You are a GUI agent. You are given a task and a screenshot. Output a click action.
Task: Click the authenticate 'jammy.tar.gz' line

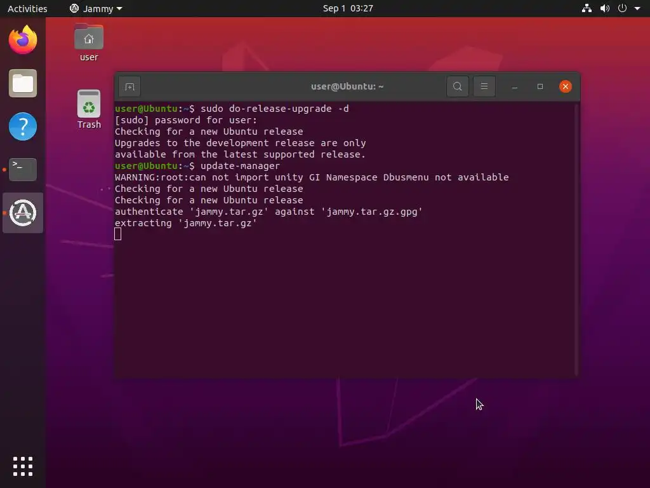point(269,212)
